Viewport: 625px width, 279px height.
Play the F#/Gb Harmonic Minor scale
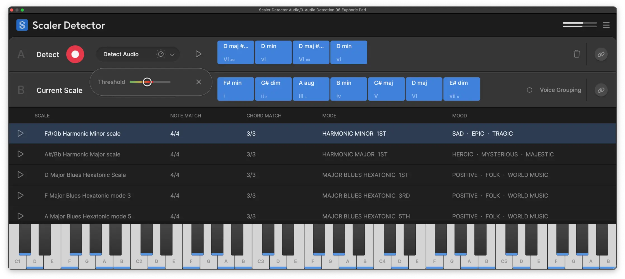(x=20, y=133)
